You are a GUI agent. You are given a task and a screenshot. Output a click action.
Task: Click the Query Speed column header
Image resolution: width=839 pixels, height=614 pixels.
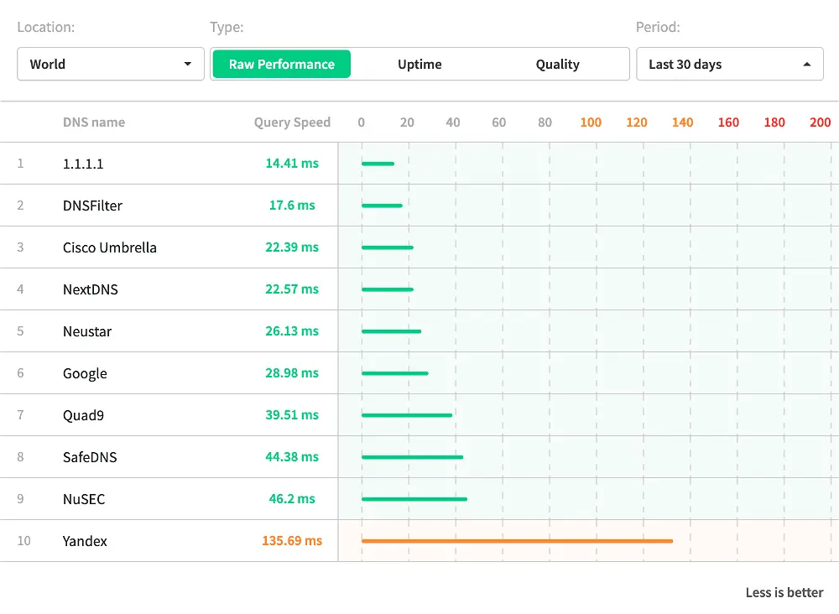(x=292, y=122)
